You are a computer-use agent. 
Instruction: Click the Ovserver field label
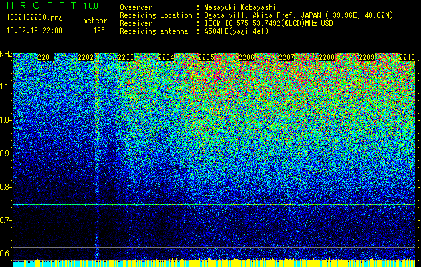pyautogui.click(x=136, y=7)
